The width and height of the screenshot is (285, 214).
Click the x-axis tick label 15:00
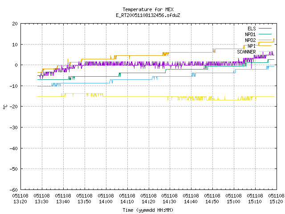233,202
